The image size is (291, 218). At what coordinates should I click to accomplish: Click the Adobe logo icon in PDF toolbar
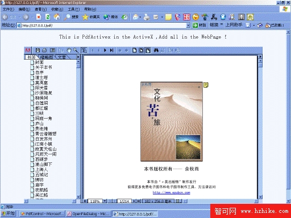(28, 51)
